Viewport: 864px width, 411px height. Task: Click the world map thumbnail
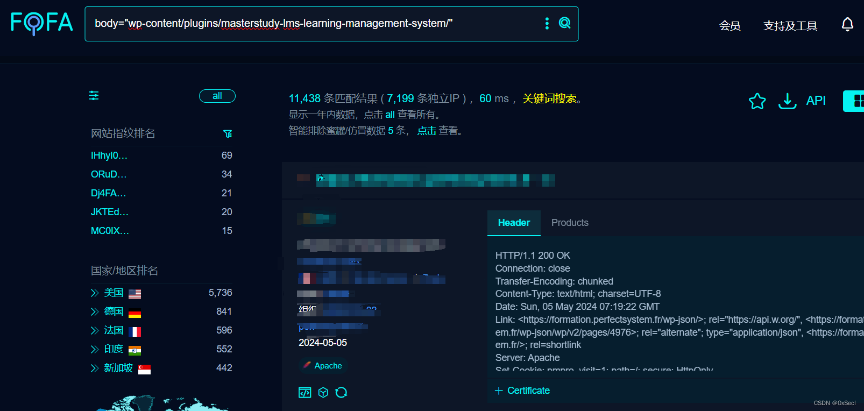[x=161, y=403]
